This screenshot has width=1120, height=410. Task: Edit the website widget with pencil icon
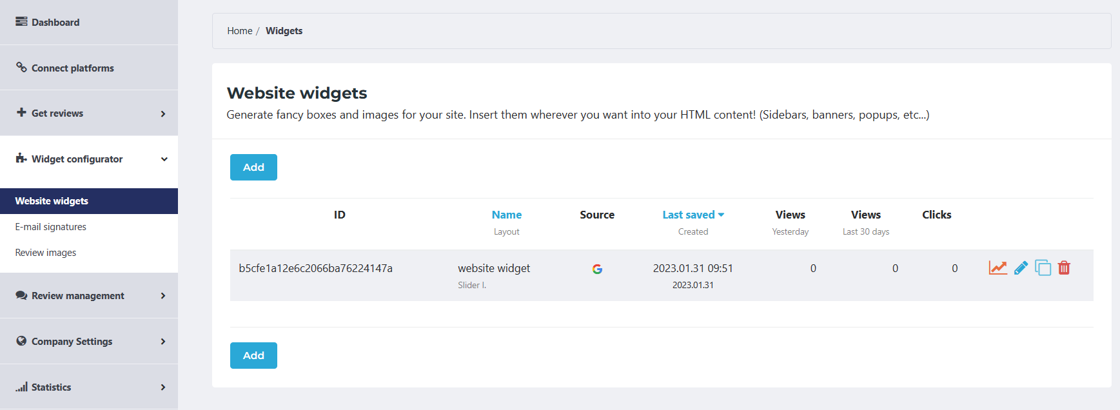1021,268
